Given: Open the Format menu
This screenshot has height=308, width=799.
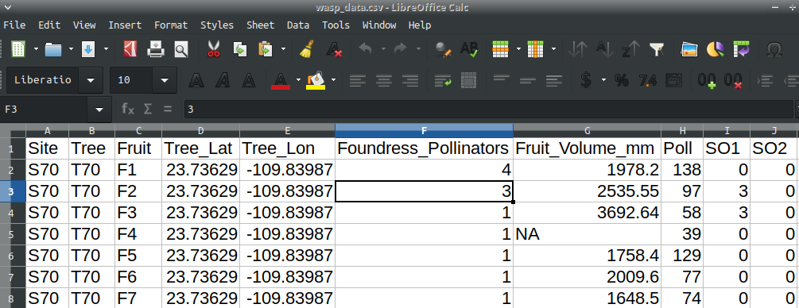Looking at the screenshot, I should coord(171,25).
